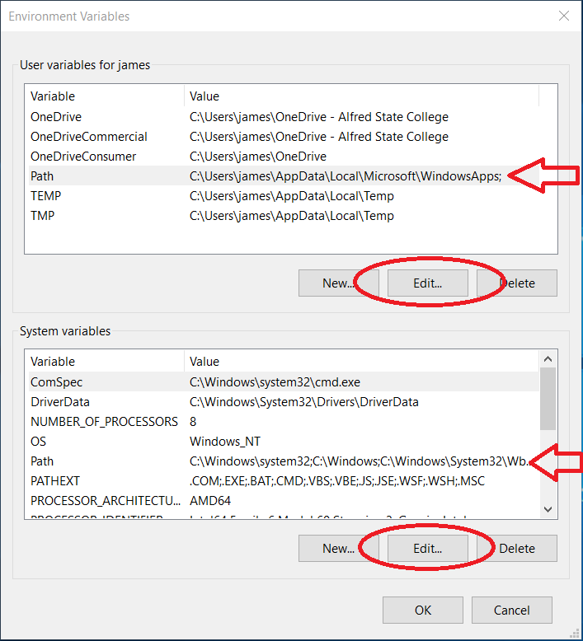Select the PATHEXT system variable

click(x=284, y=481)
